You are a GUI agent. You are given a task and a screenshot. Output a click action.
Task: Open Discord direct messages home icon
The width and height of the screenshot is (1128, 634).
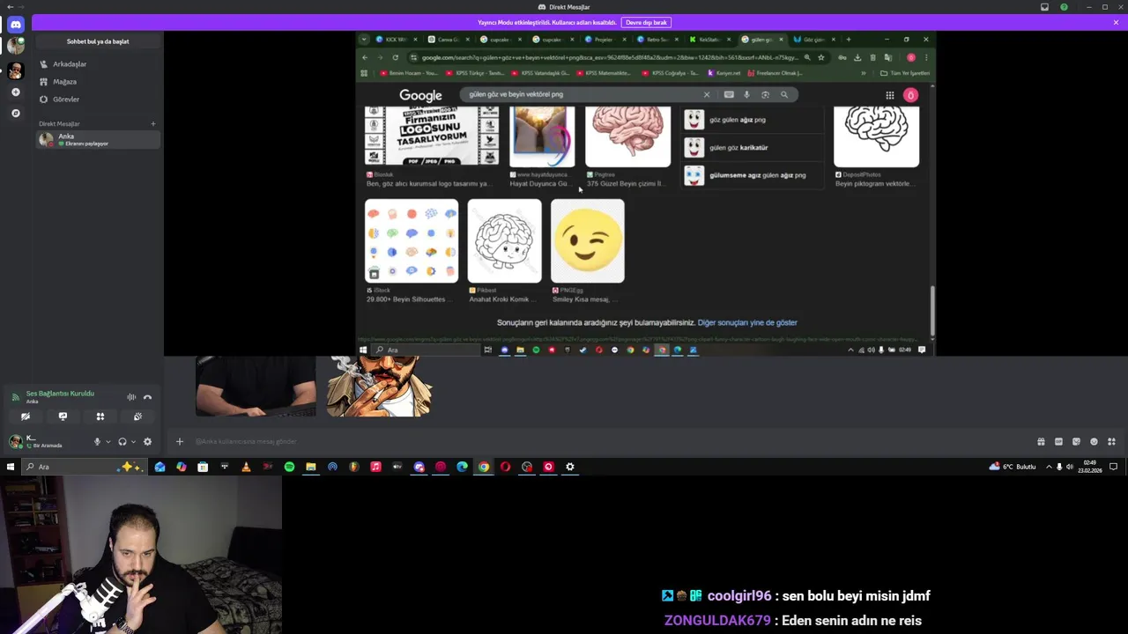pyautogui.click(x=15, y=25)
